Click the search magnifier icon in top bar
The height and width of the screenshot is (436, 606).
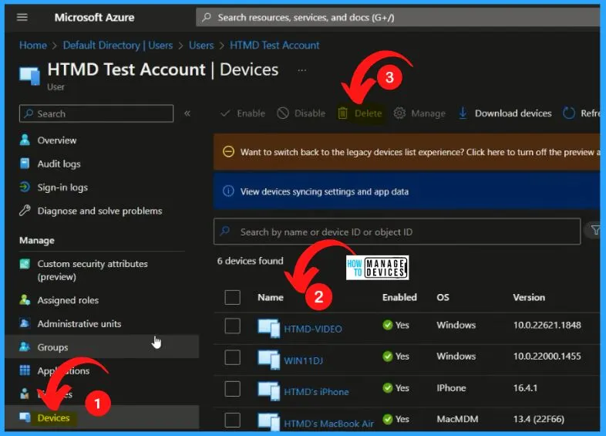[x=207, y=17]
